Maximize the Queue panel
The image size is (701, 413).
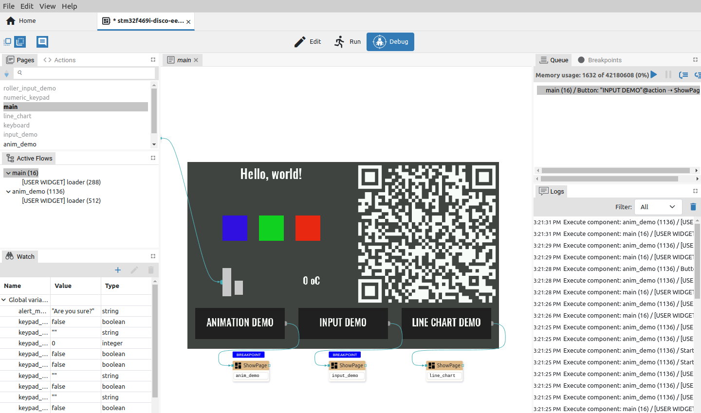(695, 60)
